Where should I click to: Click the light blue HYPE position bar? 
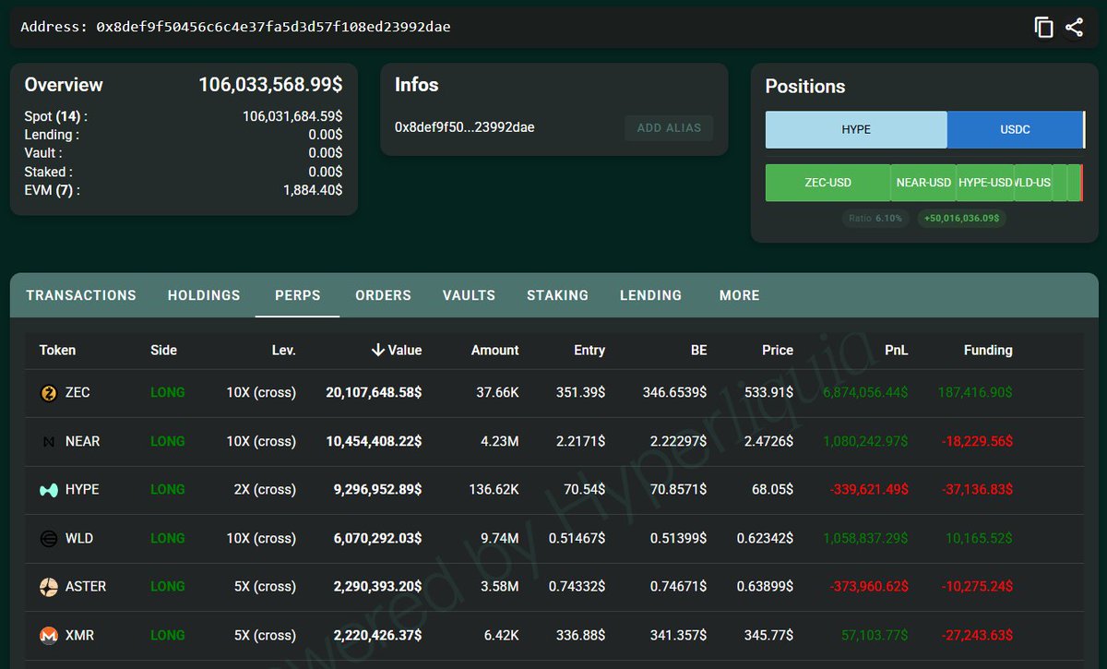click(x=856, y=130)
